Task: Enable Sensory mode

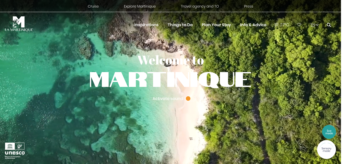Action: [326, 150]
